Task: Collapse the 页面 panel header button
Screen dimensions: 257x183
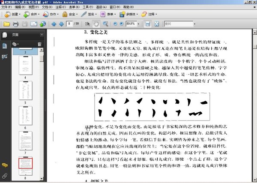Action: point(42,35)
